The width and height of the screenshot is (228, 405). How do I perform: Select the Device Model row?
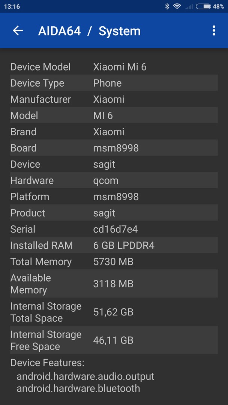tap(114, 67)
